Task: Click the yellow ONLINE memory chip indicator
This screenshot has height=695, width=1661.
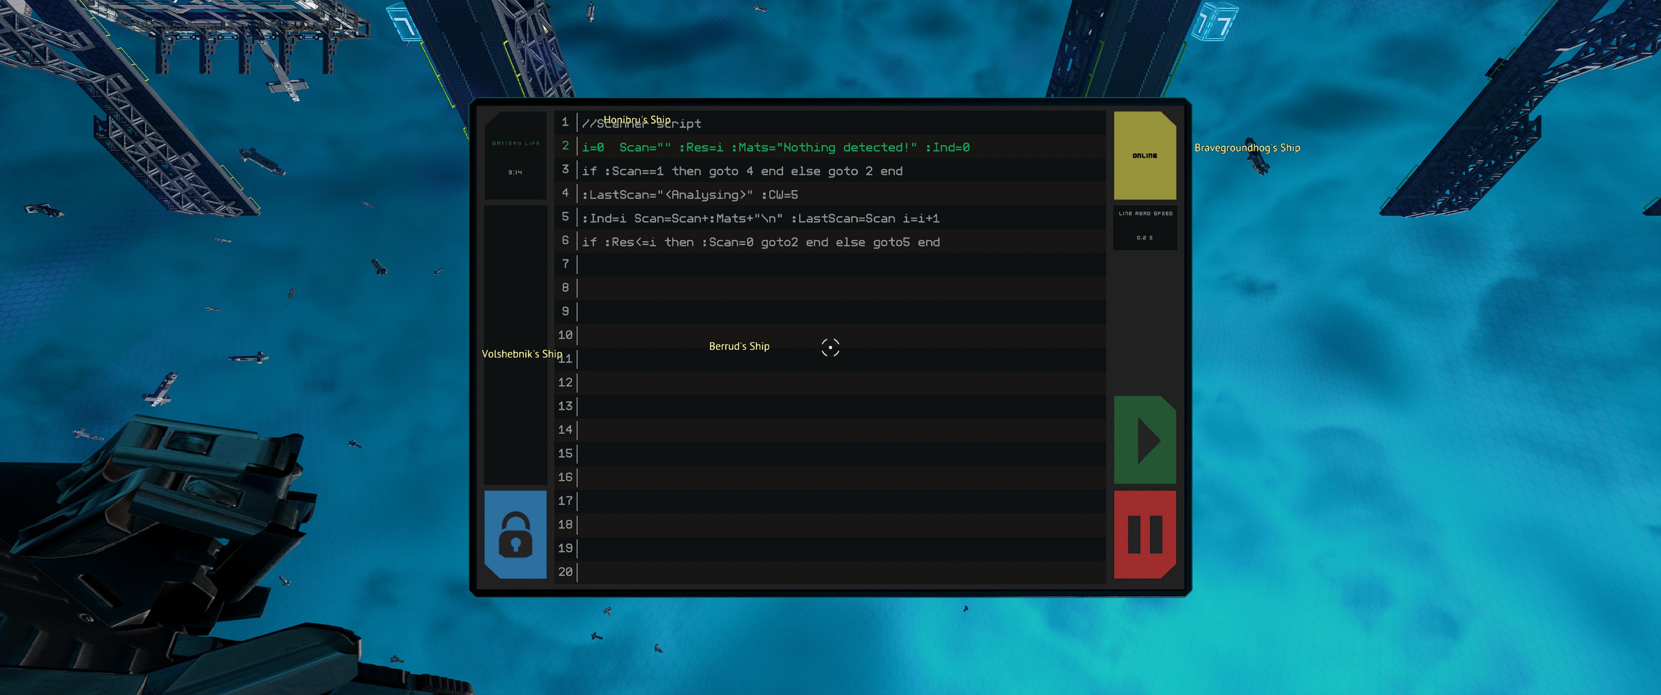Action: [1144, 155]
